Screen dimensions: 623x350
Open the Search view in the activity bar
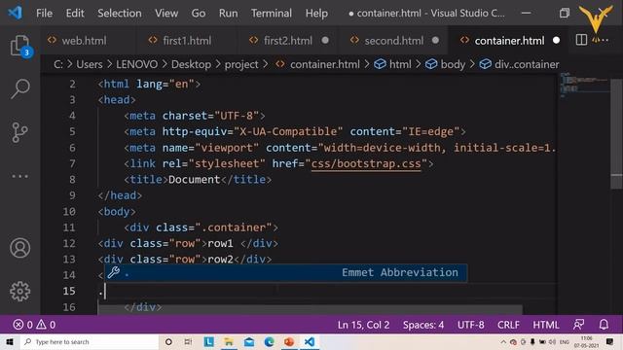tap(19, 88)
